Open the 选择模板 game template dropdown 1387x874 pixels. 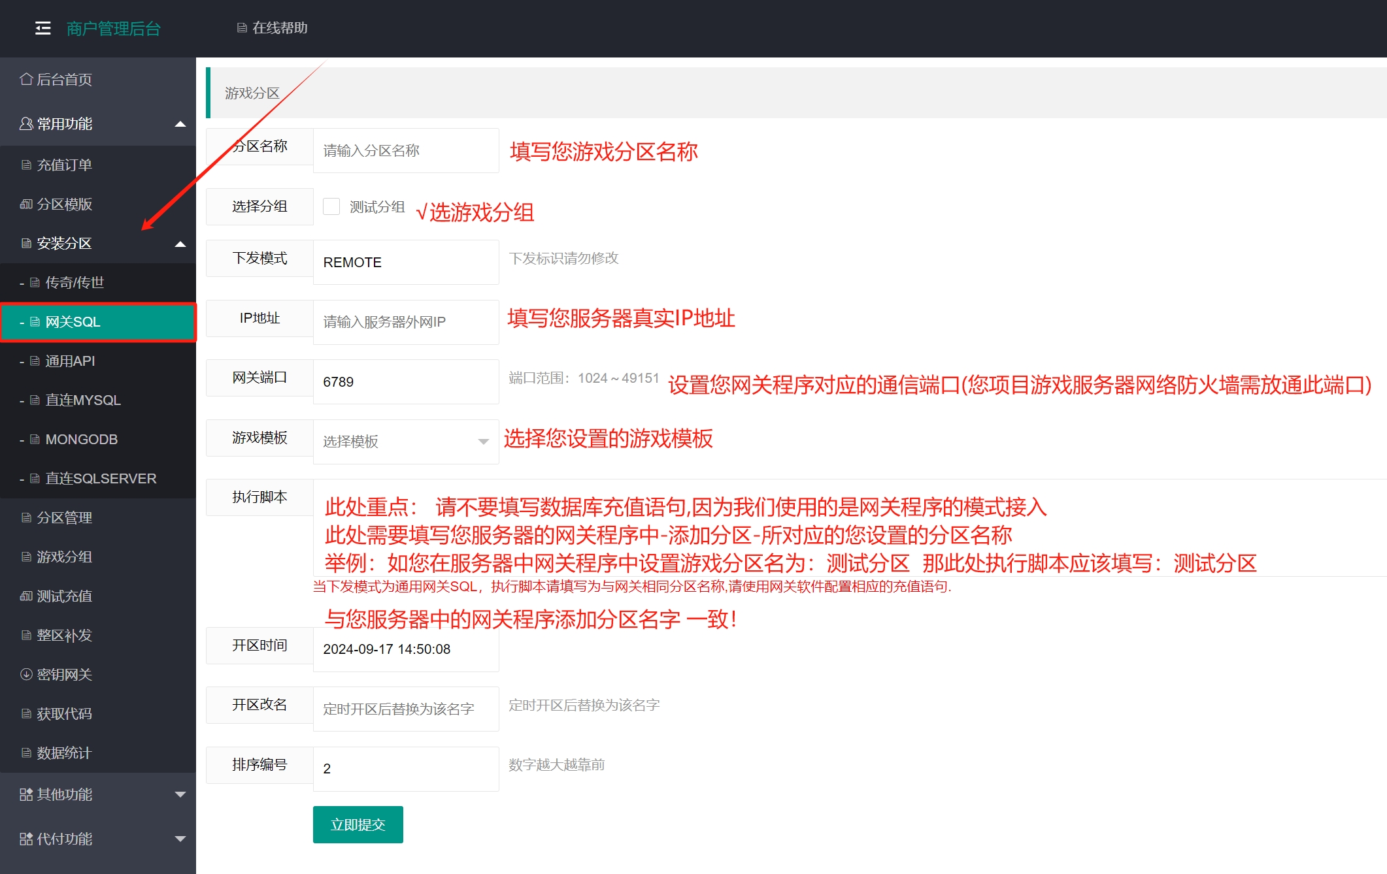click(406, 442)
